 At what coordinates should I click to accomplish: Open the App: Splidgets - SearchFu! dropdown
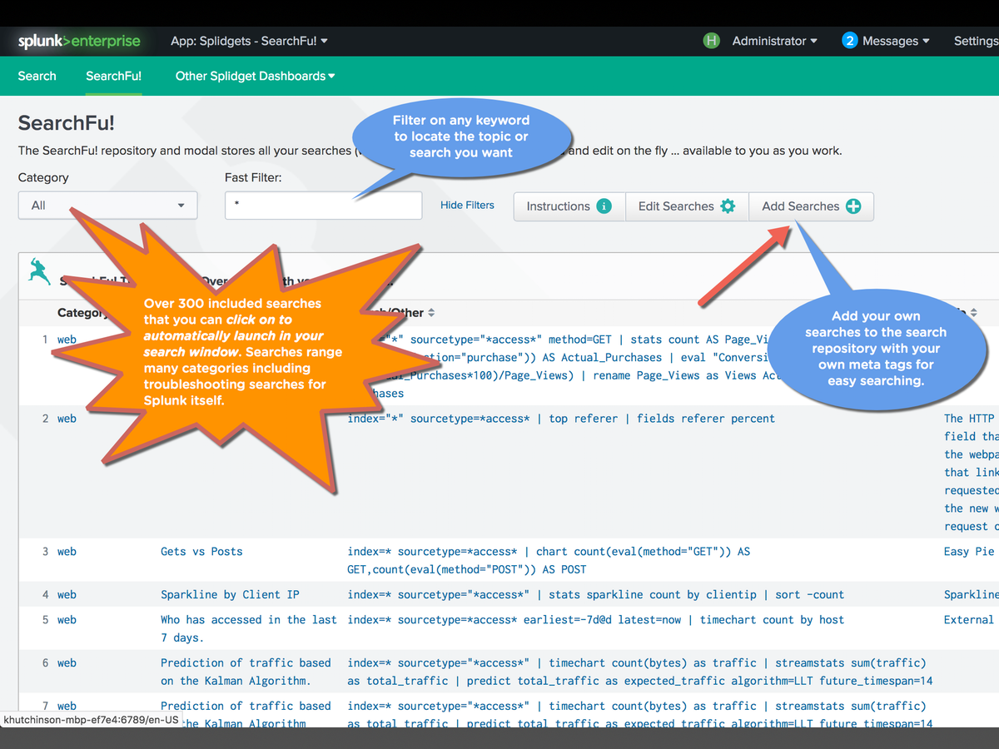[x=249, y=41]
